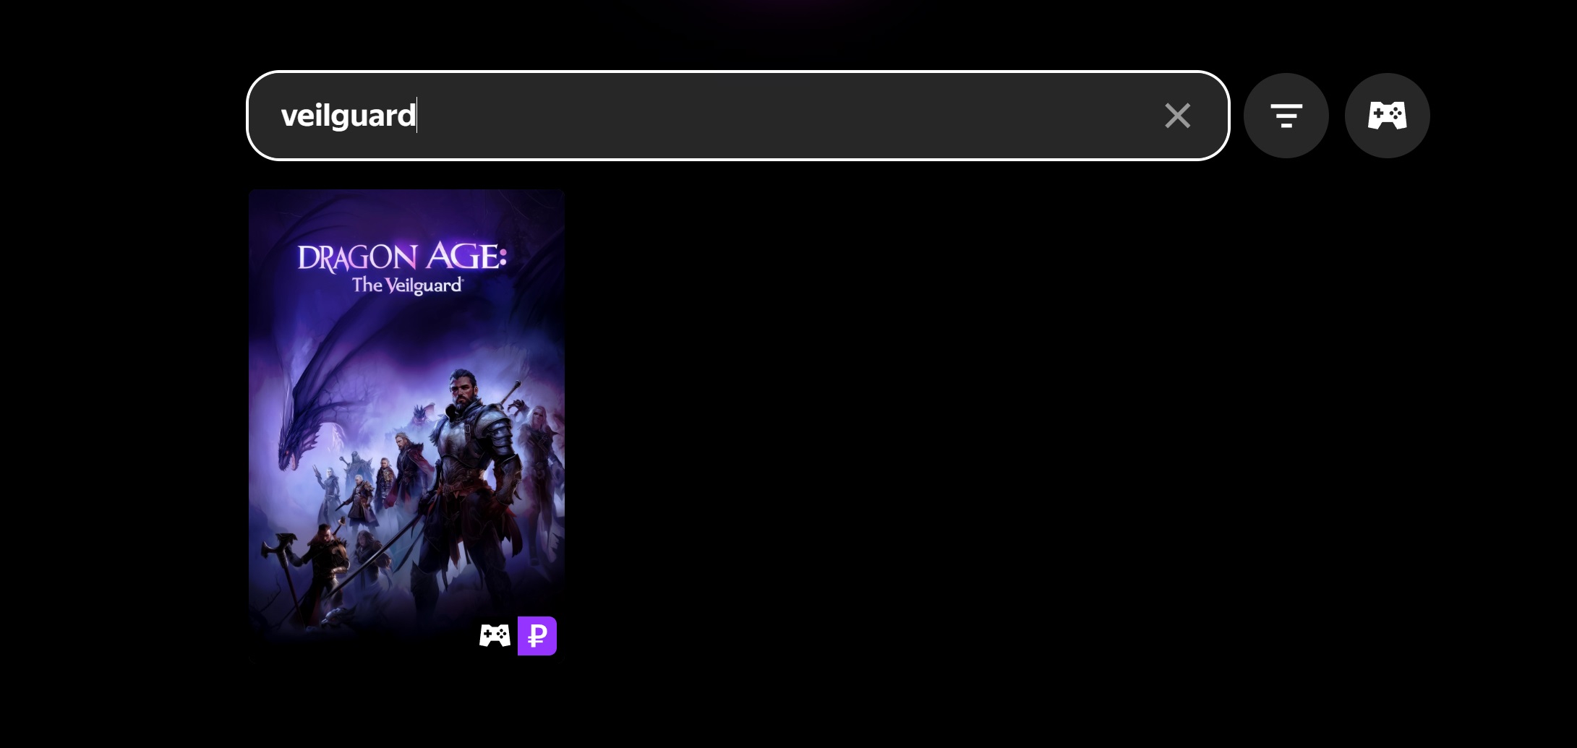
Task: Click the Dragon Age title on cover art
Action: pyautogui.click(x=403, y=257)
